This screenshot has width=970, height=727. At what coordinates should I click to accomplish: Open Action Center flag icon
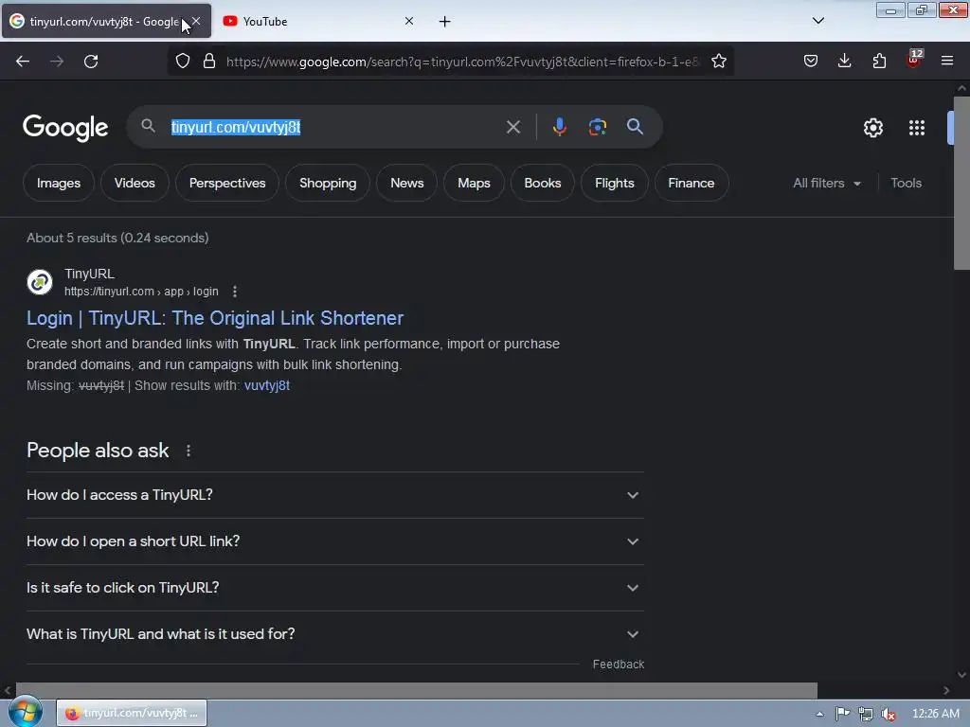tap(842, 714)
